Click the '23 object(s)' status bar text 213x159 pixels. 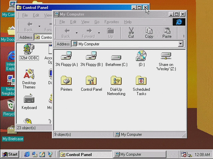pyautogui.click(x=26, y=128)
